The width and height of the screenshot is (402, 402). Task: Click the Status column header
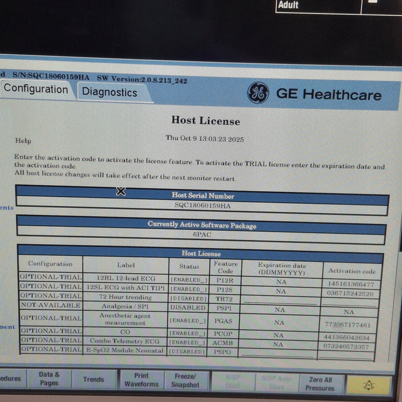(x=189, y=266)
